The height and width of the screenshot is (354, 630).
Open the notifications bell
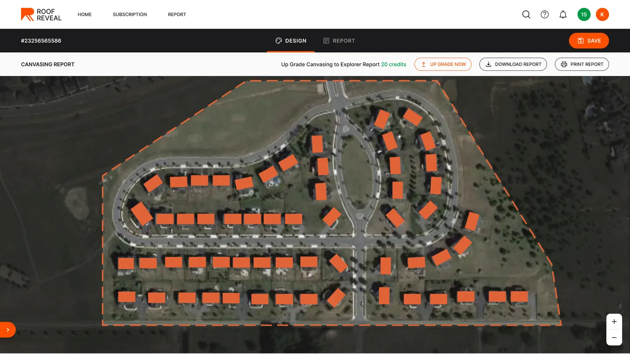tap(563, 14)
